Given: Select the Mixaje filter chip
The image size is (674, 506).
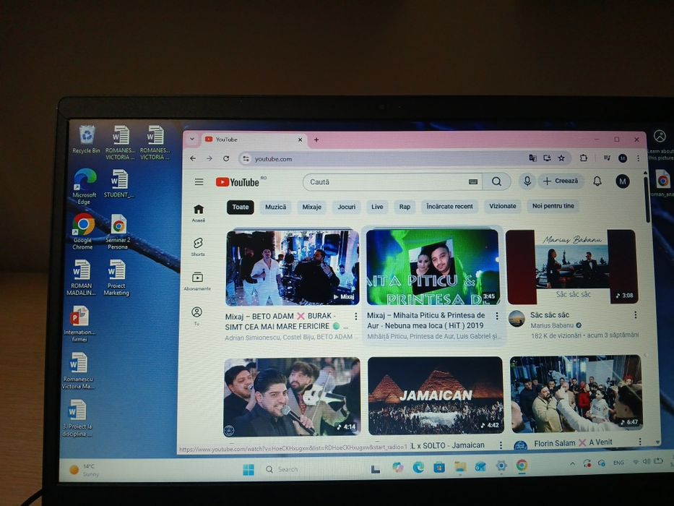Looking at the screenshot, I should 311,207.
